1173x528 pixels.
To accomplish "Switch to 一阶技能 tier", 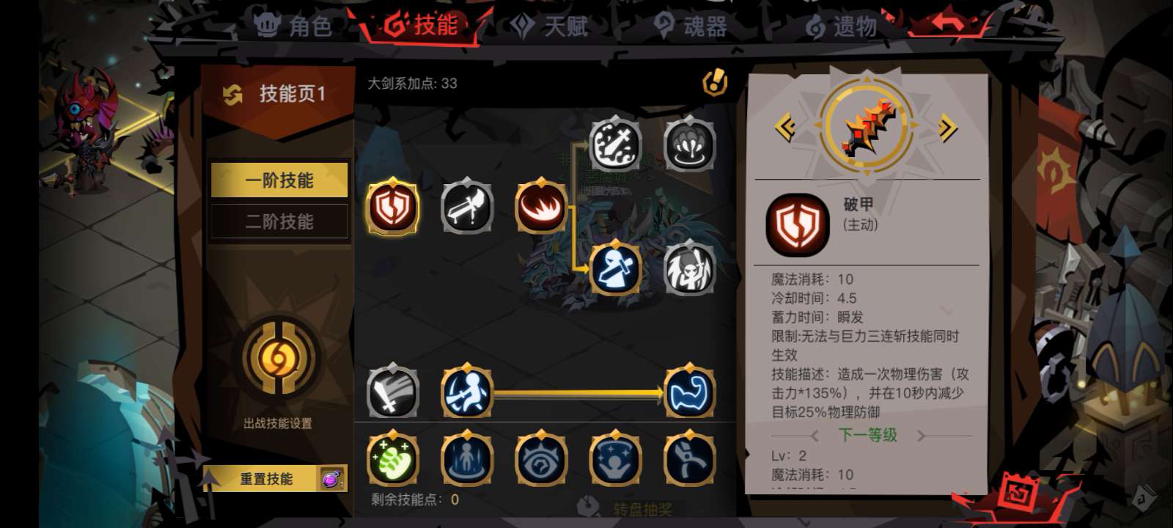I will (279, 180).
